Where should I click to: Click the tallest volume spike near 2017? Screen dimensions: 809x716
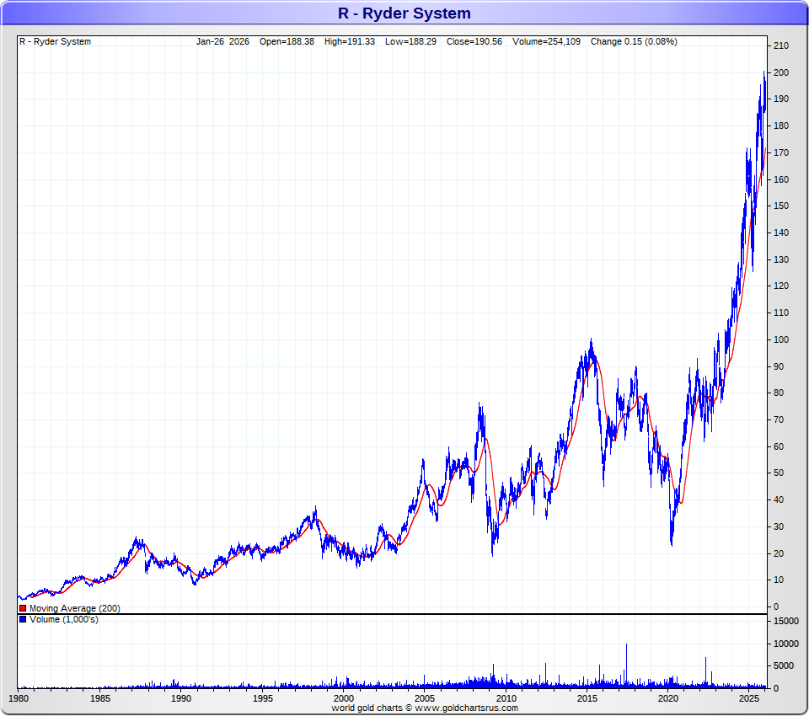click(x=626, y=665)
